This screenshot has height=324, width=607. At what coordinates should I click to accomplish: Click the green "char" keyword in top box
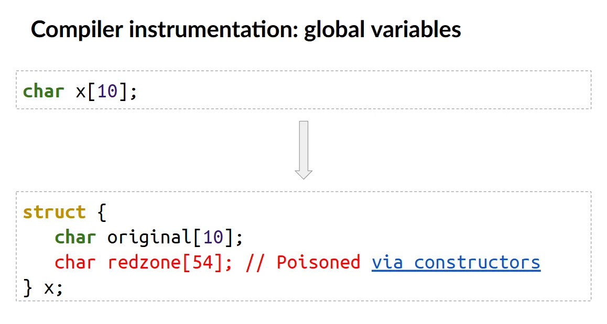click(x=44, y=91)
